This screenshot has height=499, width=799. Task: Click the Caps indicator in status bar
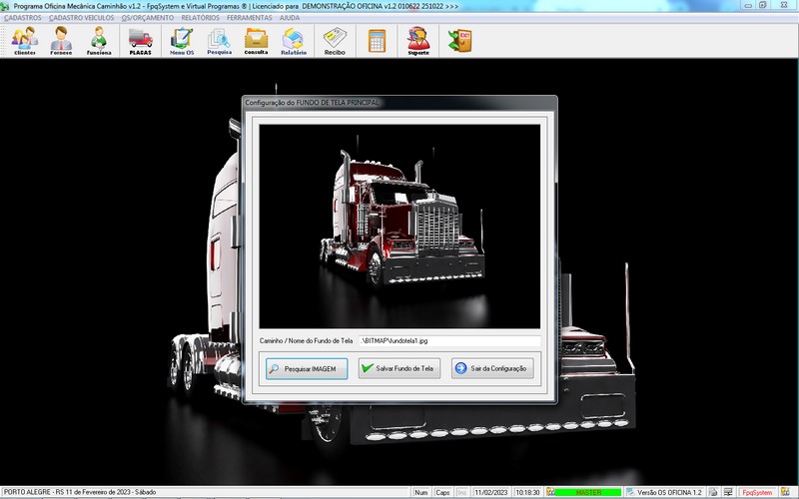point(442,492)
